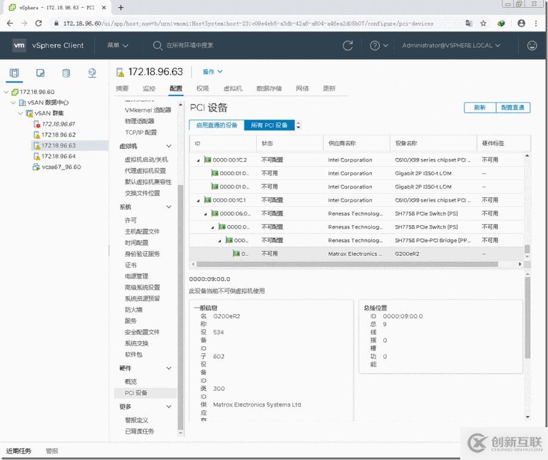The width and height of the screenshot is (548, 460).
Task: Select host 172.18.96.61 in tree
Action: pos(58,124)
